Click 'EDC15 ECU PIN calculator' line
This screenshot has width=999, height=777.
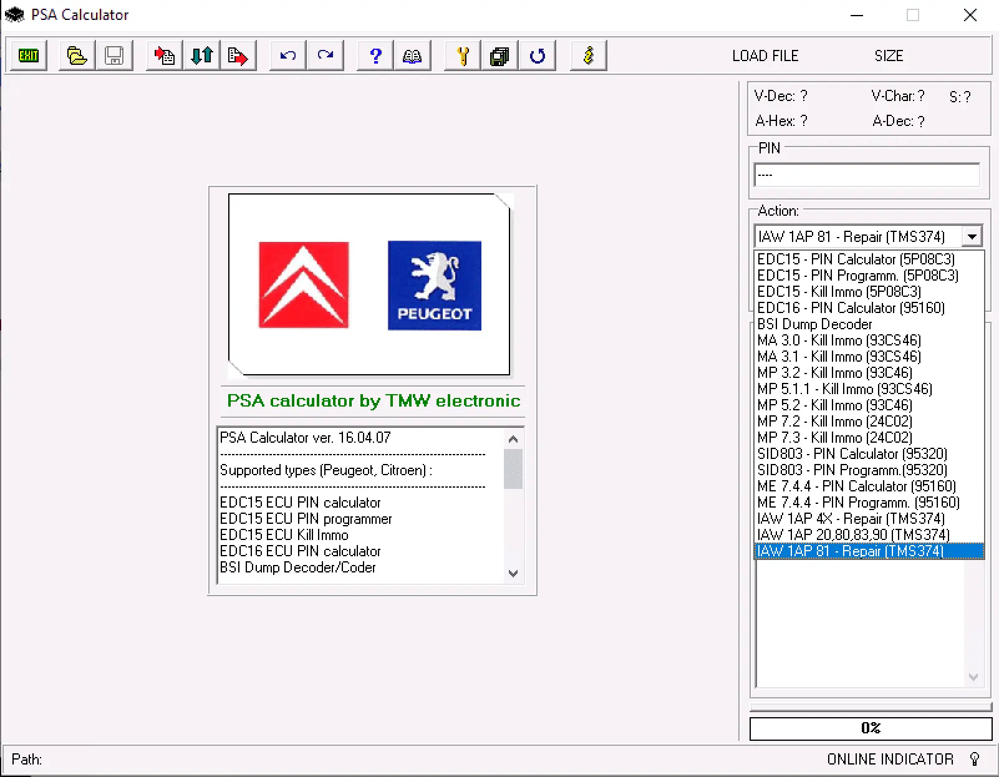click(300, 503)
